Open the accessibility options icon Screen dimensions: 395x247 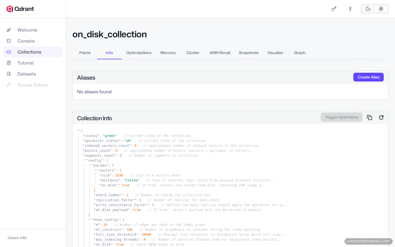coord(350,9)
